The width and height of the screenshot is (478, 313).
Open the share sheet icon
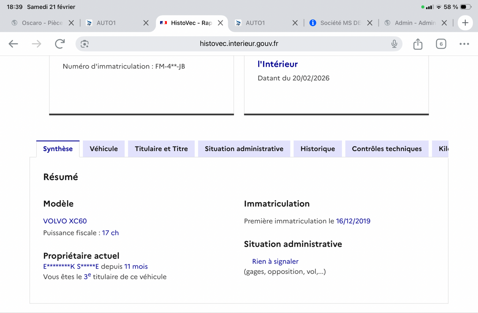point(417,44)
